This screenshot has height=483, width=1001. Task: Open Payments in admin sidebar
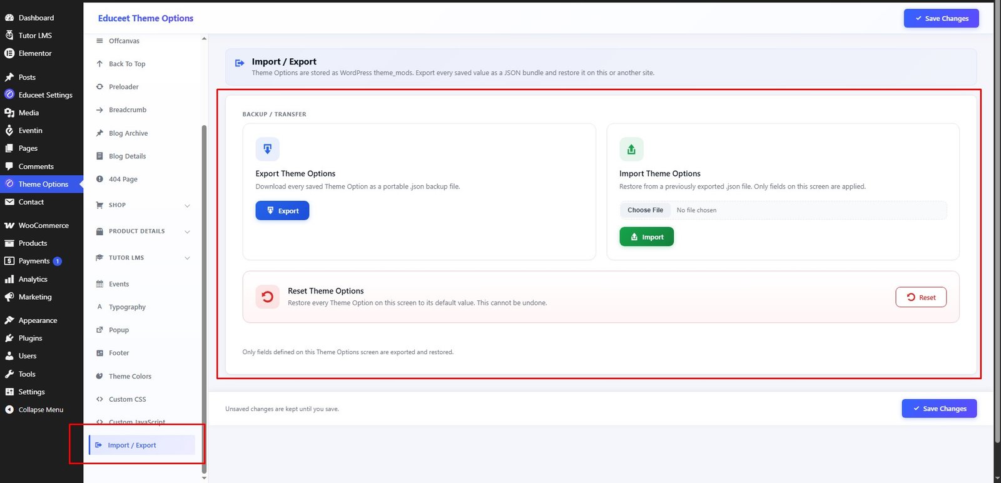click(34, 261)
